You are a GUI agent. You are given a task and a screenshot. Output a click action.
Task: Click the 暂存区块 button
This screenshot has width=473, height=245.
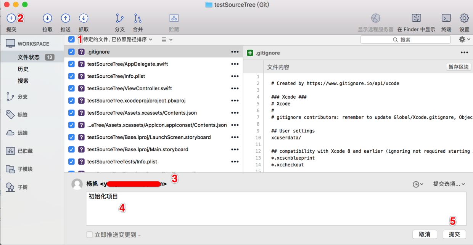tap(459, 67)
